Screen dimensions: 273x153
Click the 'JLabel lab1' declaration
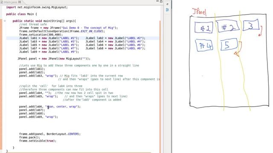point(49,38)
